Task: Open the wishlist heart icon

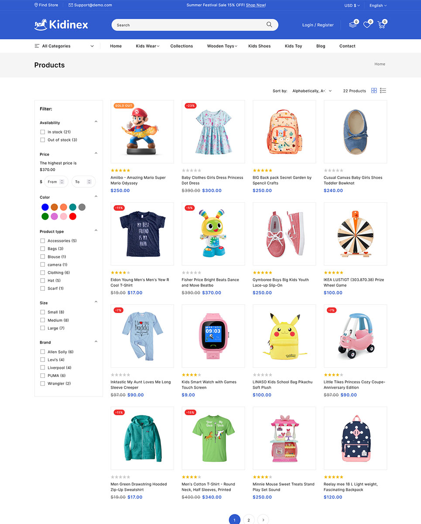Action: (x=367, y=25)
